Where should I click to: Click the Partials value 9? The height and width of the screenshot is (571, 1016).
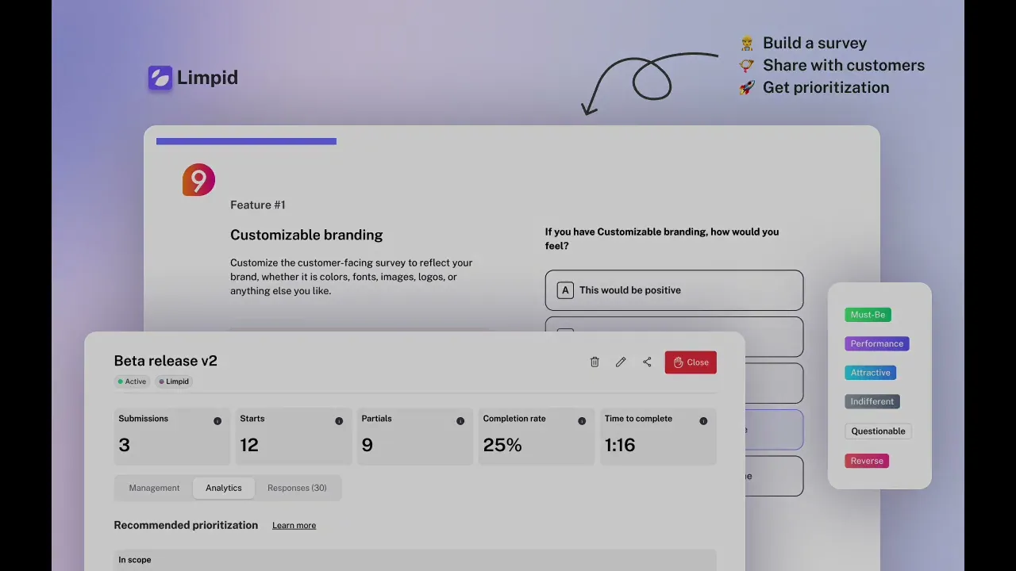(x=367, y=445)
